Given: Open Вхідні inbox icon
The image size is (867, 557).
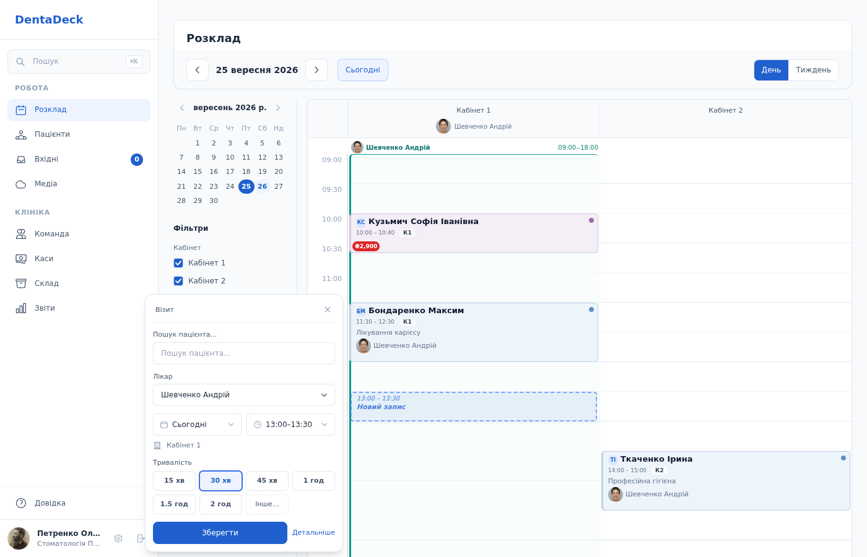Looking at the screenshot, I should point(21,160).
